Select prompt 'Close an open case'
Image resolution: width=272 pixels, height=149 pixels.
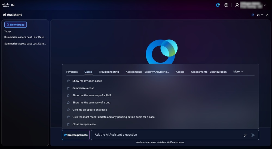(84, 124)
